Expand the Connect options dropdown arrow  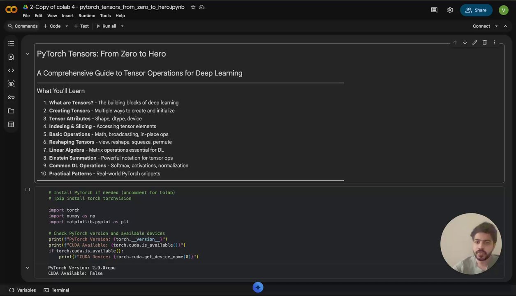click(x=496, y=26)
